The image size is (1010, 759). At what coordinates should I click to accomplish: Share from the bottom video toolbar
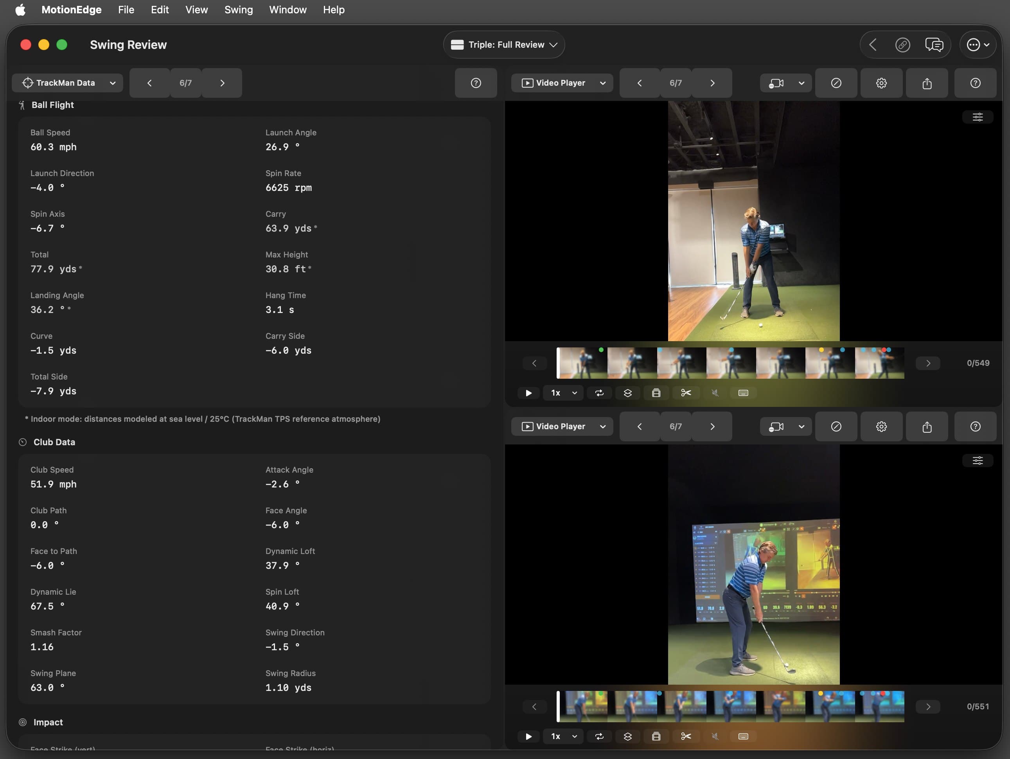(x=926, y=426)
